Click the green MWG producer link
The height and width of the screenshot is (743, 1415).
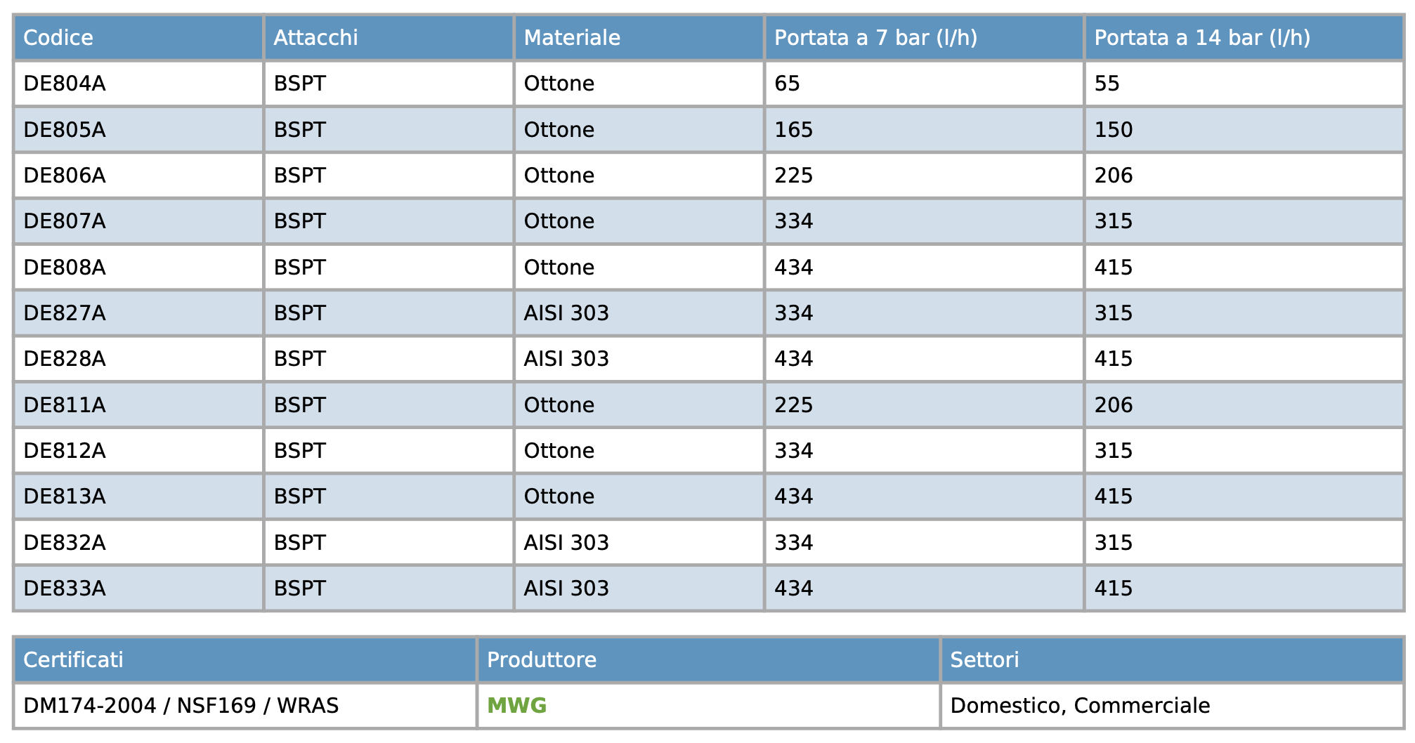pos(516,705)
